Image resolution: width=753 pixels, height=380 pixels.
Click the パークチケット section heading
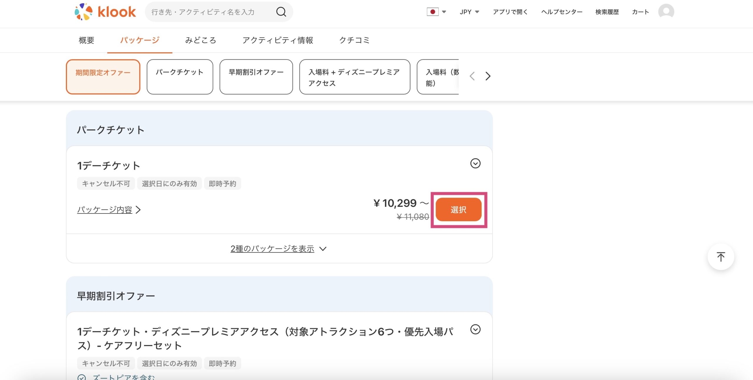point(111,130)
